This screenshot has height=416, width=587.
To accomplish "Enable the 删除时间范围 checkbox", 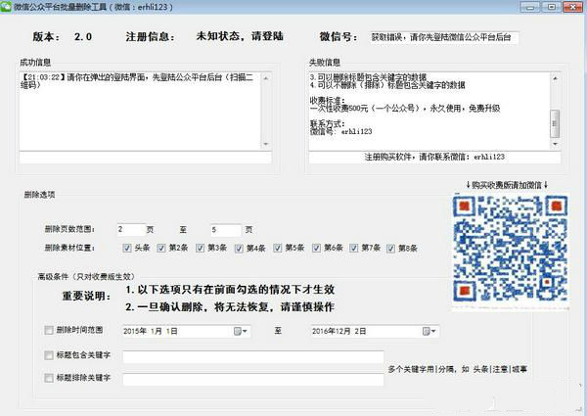I will coord(49,330).
